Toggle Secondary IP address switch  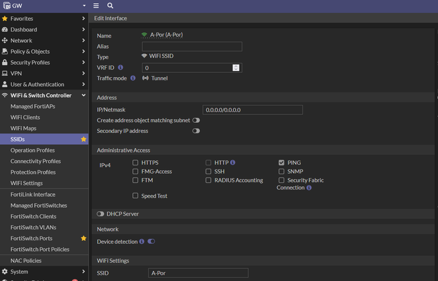point(196,131)
